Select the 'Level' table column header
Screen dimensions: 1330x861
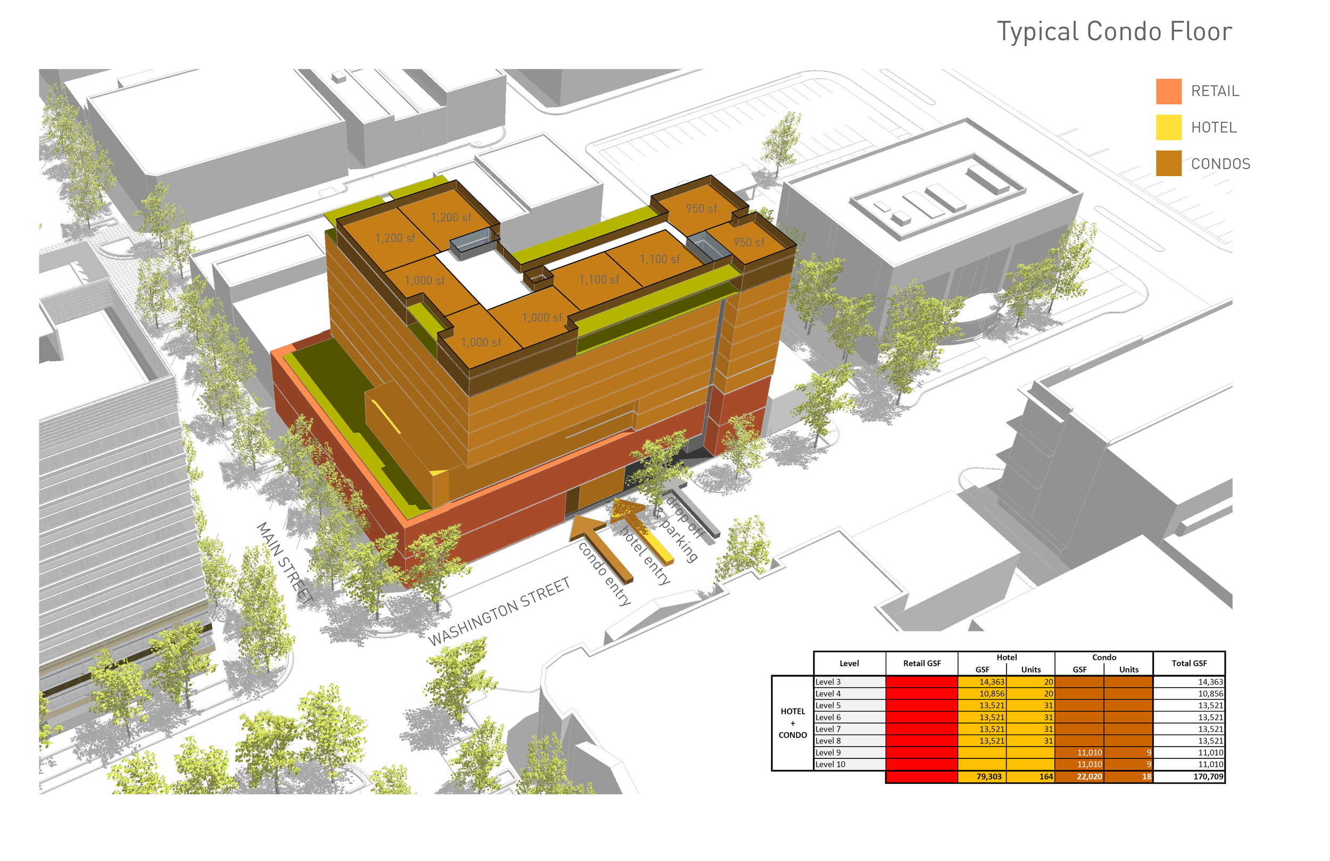(849, 664)
